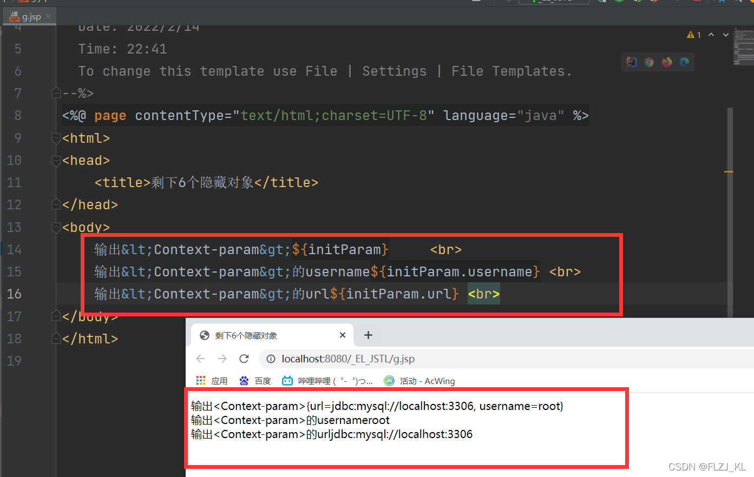
Task: Close the g.jsp editor tab
Action: click(x=48, y=16)
